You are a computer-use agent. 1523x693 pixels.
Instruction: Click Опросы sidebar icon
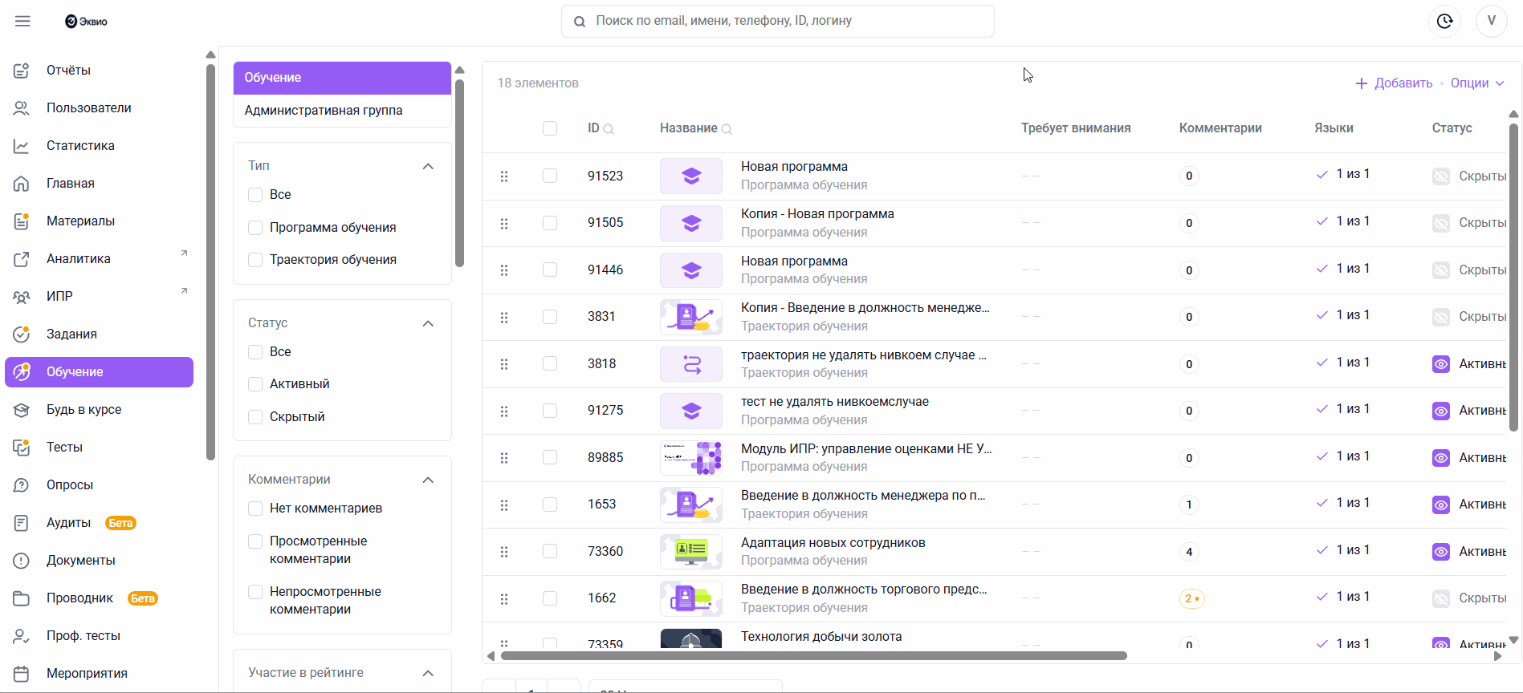point(22,485)
